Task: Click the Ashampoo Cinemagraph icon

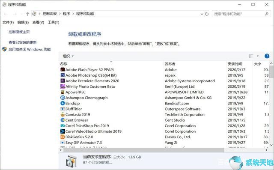Action: click(x=63, y=98)
